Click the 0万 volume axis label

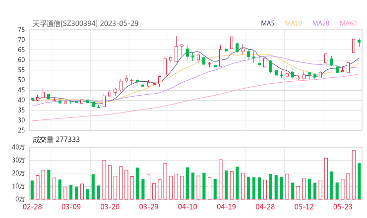[20, 199]
